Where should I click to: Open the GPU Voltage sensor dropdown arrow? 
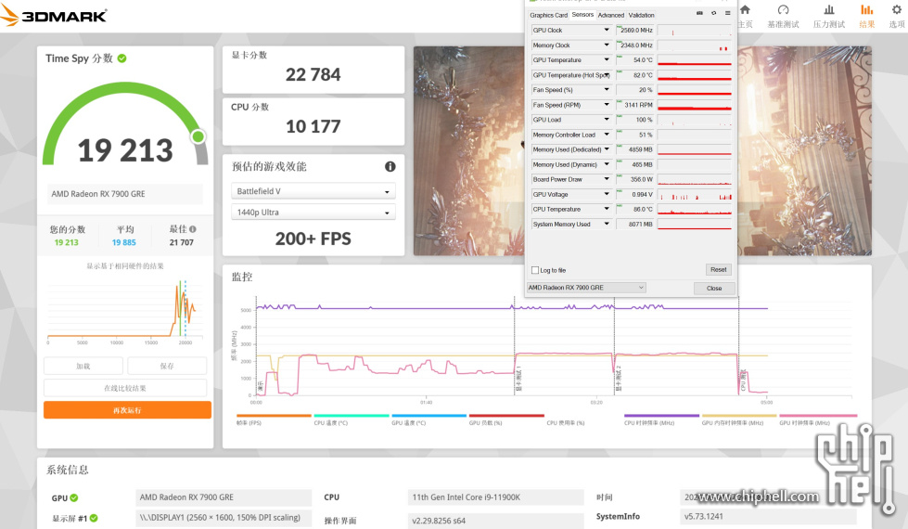607,194
